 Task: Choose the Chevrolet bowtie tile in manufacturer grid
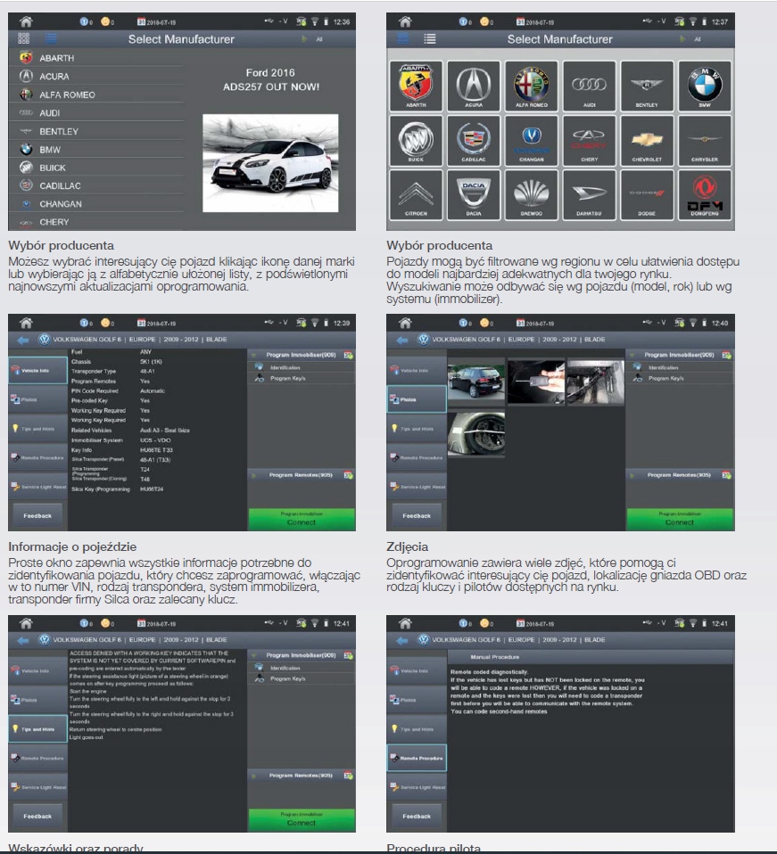click(x=647, y=141)
